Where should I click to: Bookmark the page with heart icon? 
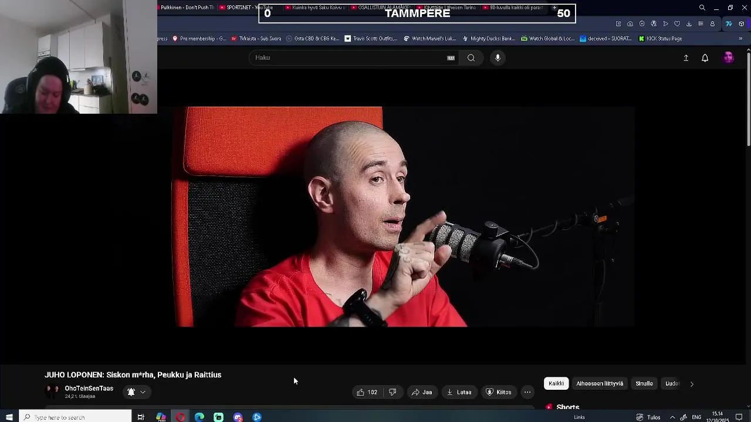pos(677,24)
